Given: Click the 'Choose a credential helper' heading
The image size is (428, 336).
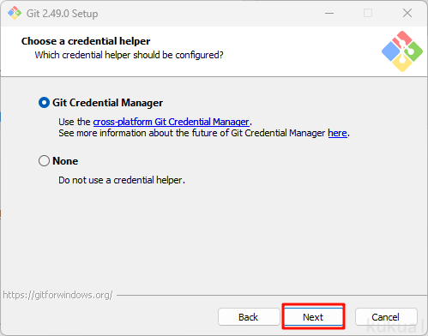Looking at the screenshot, I should [x=86, y=41].
